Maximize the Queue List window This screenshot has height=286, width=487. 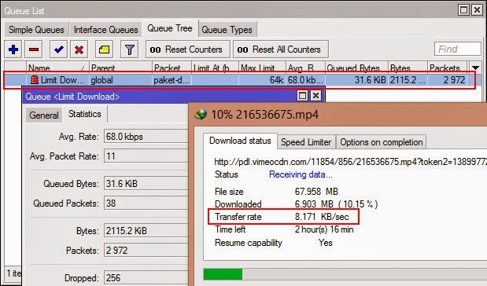463,10
